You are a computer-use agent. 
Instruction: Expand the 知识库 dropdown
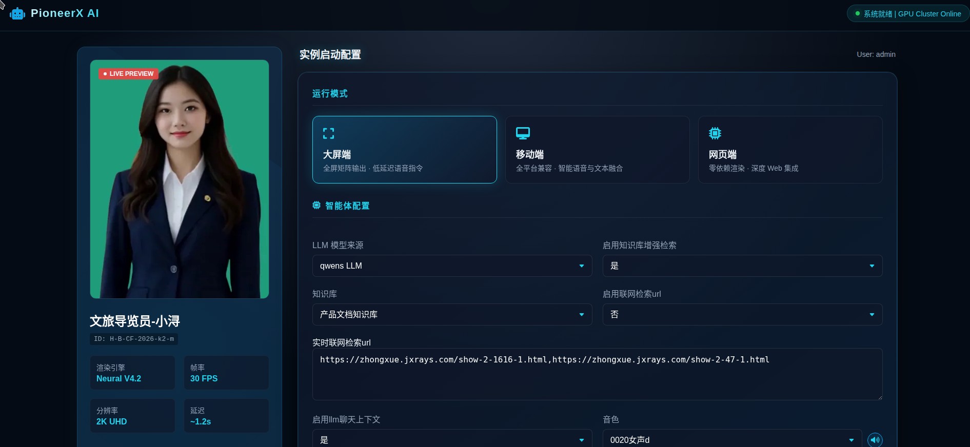point(452,315)
